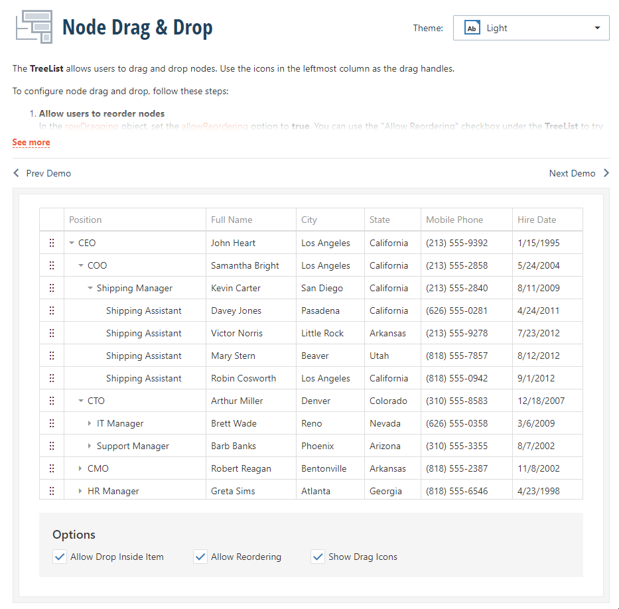Screen dimensions: 619x609
Task: Click the Ab theme icon
Action: (x=472, y=28)
